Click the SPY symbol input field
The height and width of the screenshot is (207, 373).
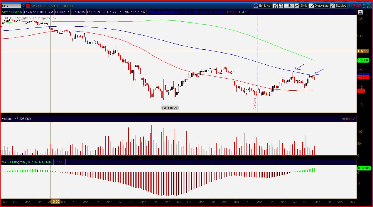(x=11, y=6)
